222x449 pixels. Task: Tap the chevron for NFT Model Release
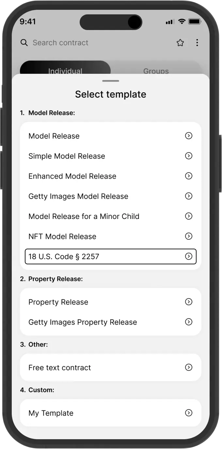tap(188, 236)
